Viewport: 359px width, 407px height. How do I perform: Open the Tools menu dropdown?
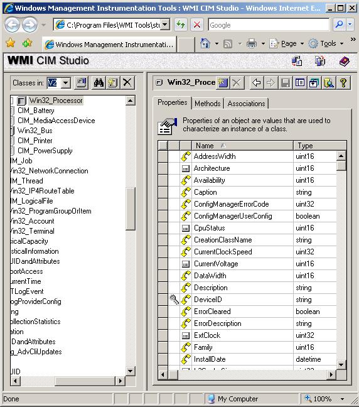tap(326, 43)
